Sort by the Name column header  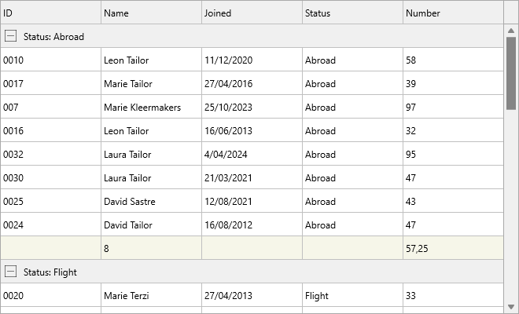click(x=151, y=13)
